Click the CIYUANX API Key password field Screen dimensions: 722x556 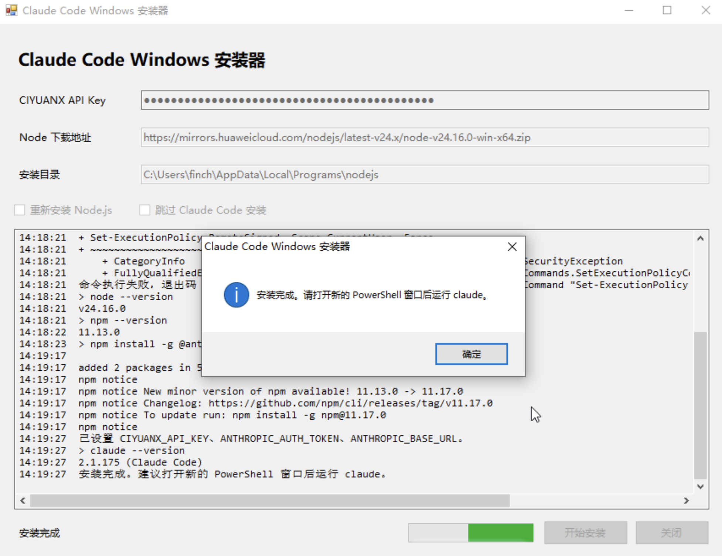pyautogui.click(x=425, y=100)
